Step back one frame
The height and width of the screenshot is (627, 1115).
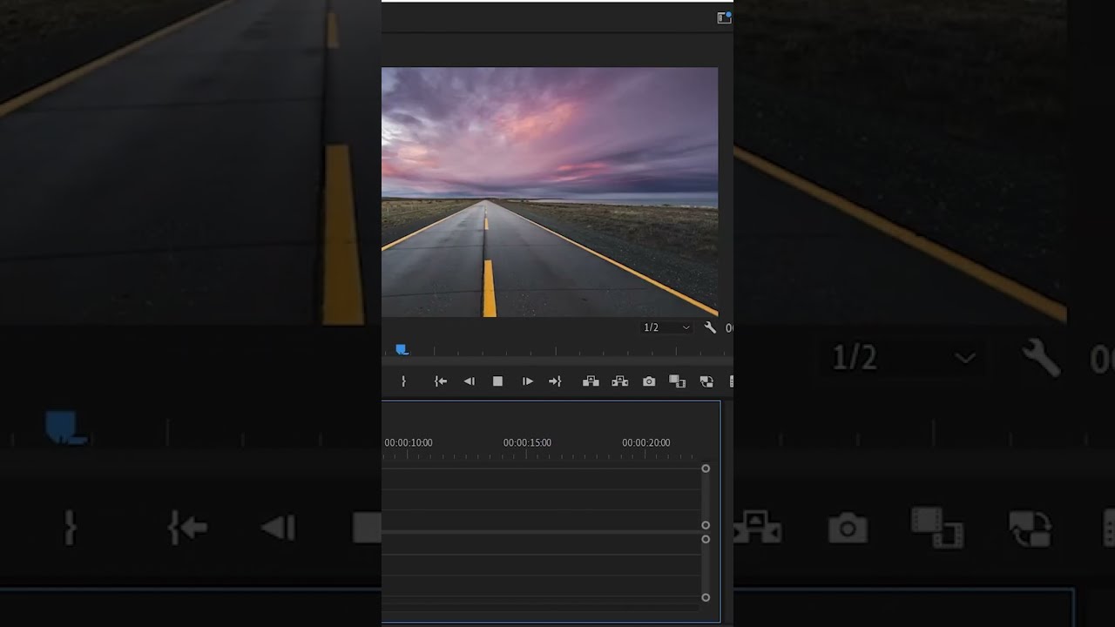(470, 381)
